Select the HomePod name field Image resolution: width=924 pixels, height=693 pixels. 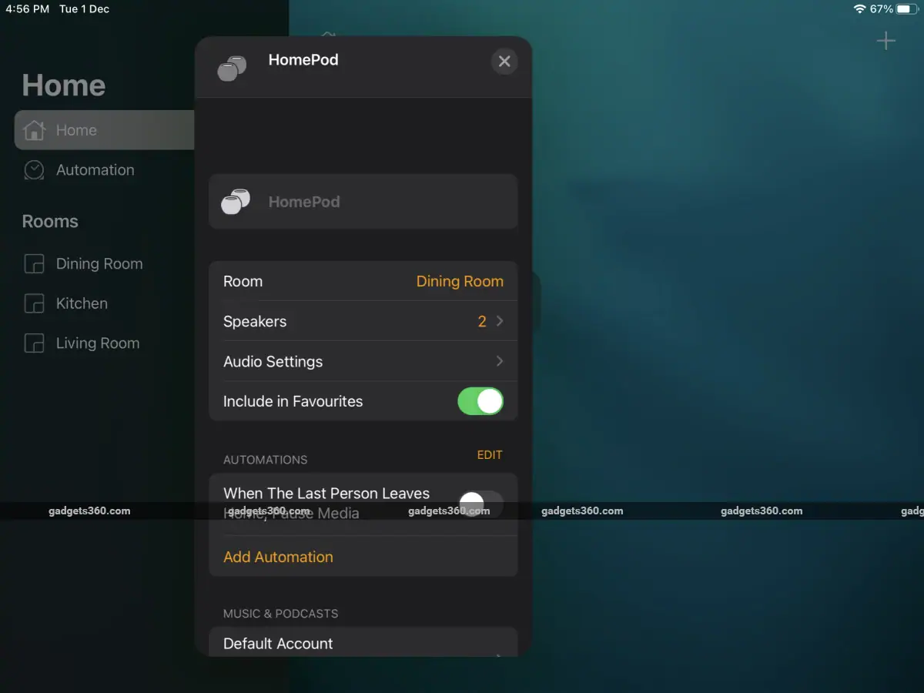pyautogui.click(x=363, y=202)
